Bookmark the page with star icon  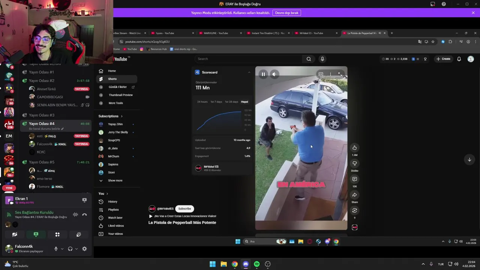point(433,42)
